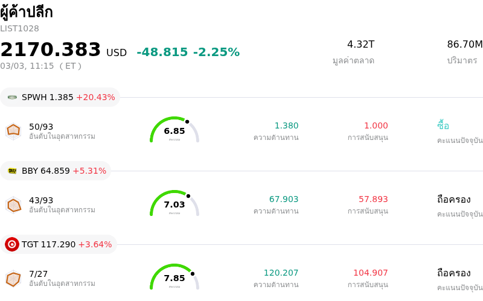The width and height of the screenshot is (483, 301).
Task: Open the SPWH 1.385 stock tag
Action: coord(60,97)
